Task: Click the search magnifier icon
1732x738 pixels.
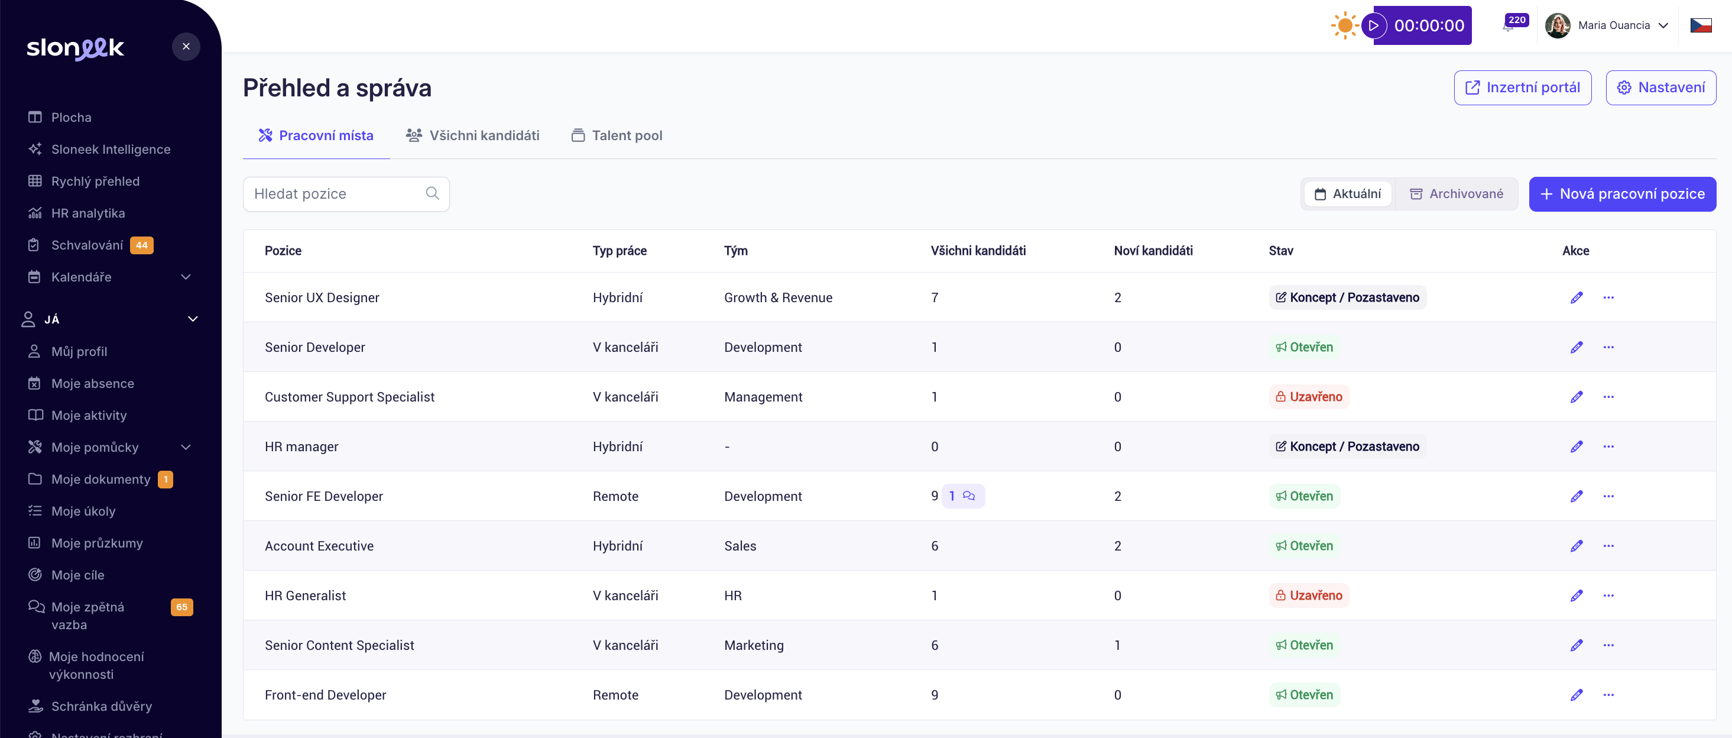Action: [x=432, y=194]
